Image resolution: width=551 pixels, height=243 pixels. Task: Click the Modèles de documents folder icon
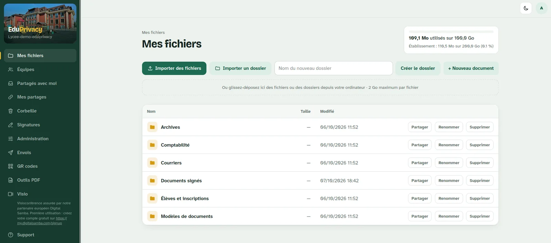coord(152,216)
